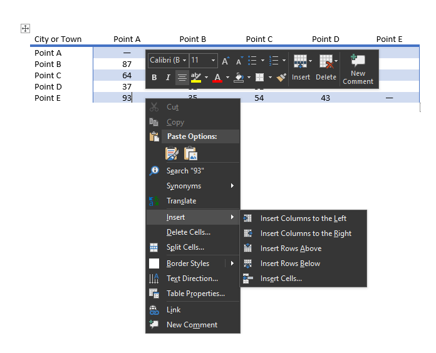Screen dimensions: 436x353
Task: Click the Delete table icon
Action: (x=326, y=68)
